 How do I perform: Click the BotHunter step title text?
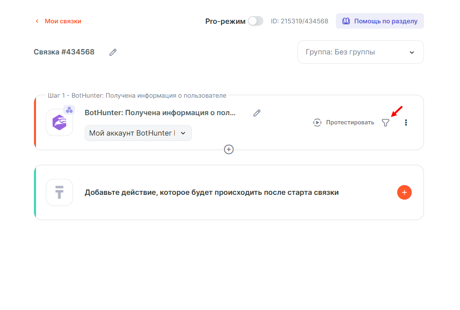click(160, 113)
